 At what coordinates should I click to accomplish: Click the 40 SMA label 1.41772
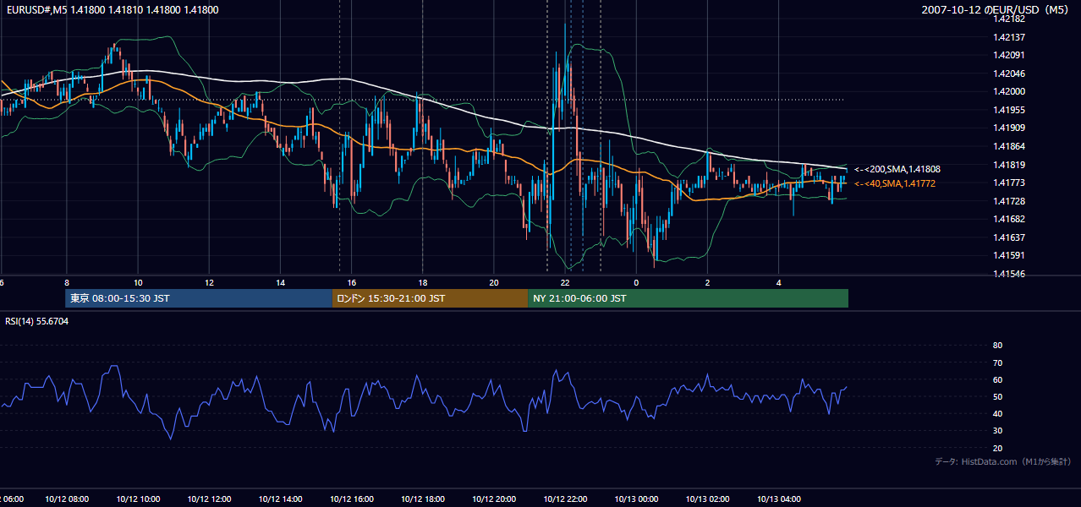pos(895,183)
